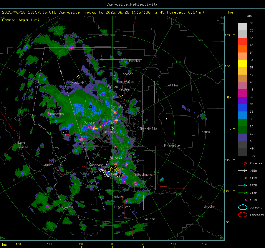Click the Drumheller town label

tap(173, 145)
